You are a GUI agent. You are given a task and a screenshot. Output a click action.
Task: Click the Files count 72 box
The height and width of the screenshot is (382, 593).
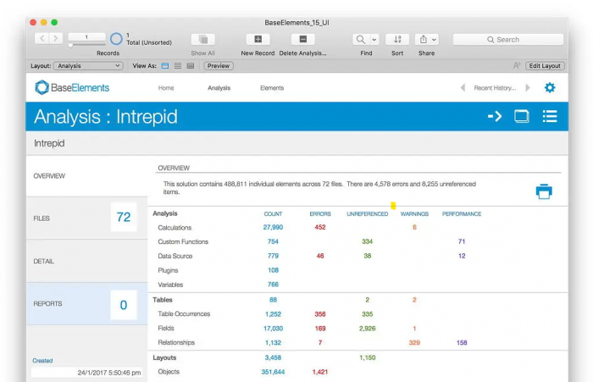(x=124, y=217)
